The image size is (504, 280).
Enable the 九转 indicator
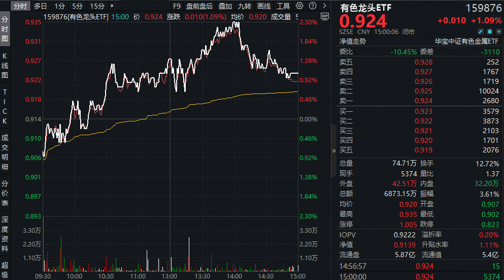coord(244,6)
